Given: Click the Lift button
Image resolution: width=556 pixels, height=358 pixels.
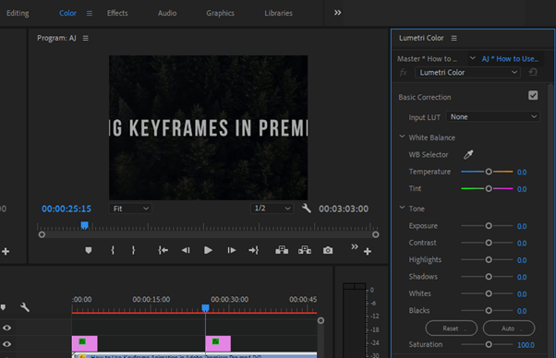Looking at the screenshot, I should pos(282,250).
